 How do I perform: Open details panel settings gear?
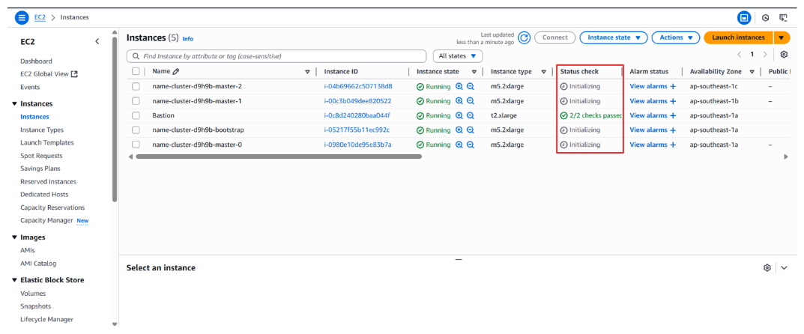[x=767, y=267]
